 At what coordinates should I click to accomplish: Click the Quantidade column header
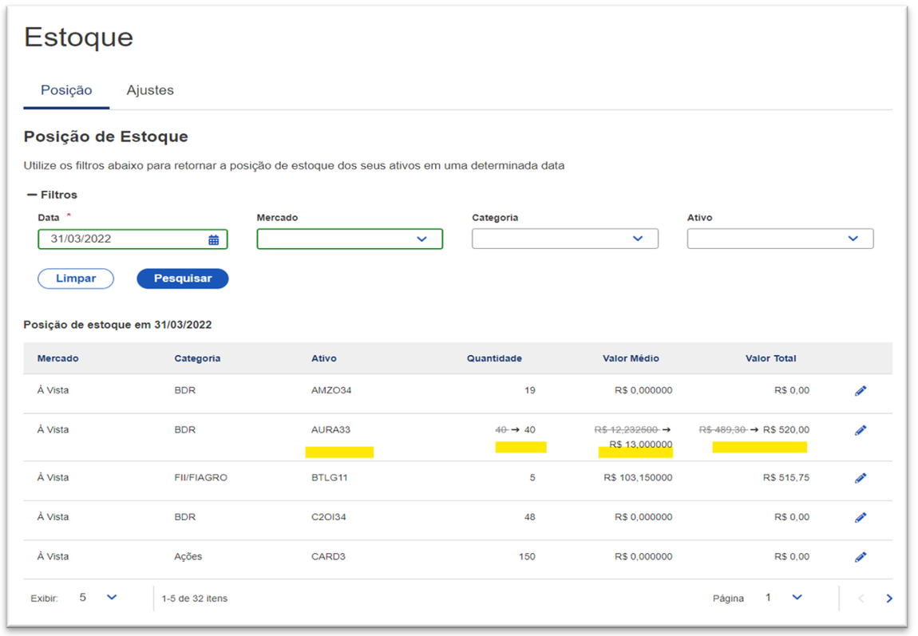[494, 358]
